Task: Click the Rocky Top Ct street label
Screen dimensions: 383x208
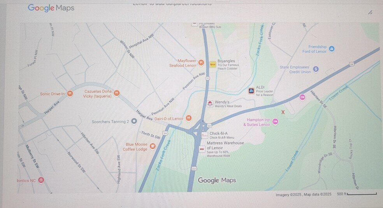Action: click(351, 149)
